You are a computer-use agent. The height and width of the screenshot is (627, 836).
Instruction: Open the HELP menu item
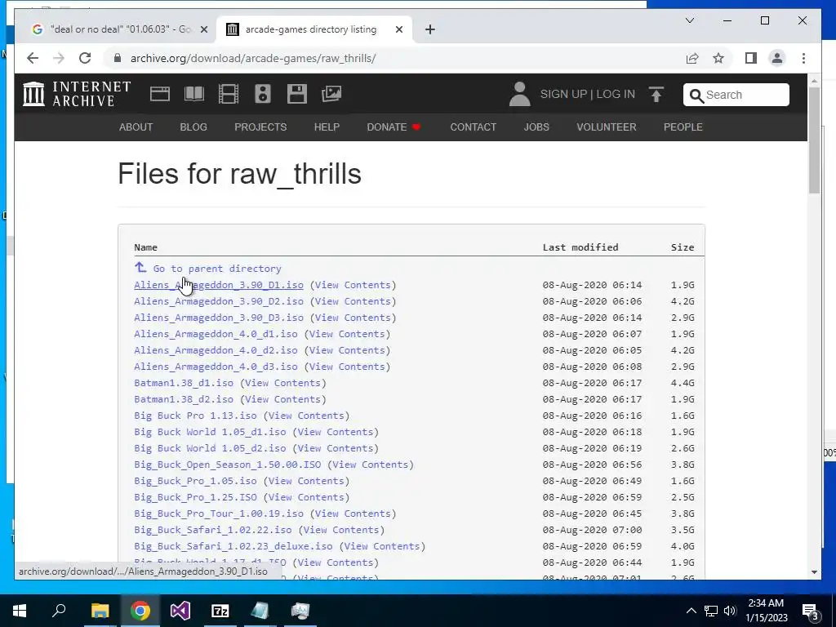point(327,127)
